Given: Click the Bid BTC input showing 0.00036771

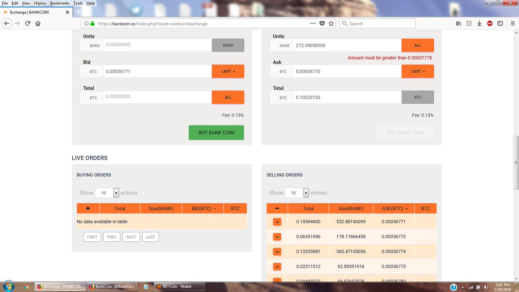Looking at the screenshot, I should (x=157, y=71).
